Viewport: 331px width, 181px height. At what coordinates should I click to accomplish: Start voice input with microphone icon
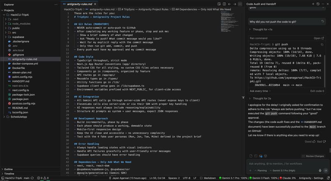click(x=320, y=170)
